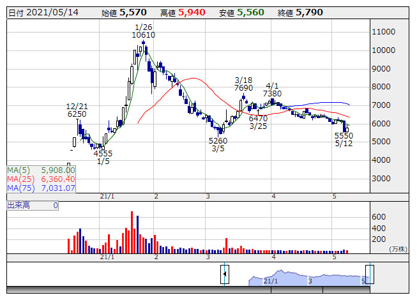Click the right range handle in navigator
417x300 pixels.
369,274
